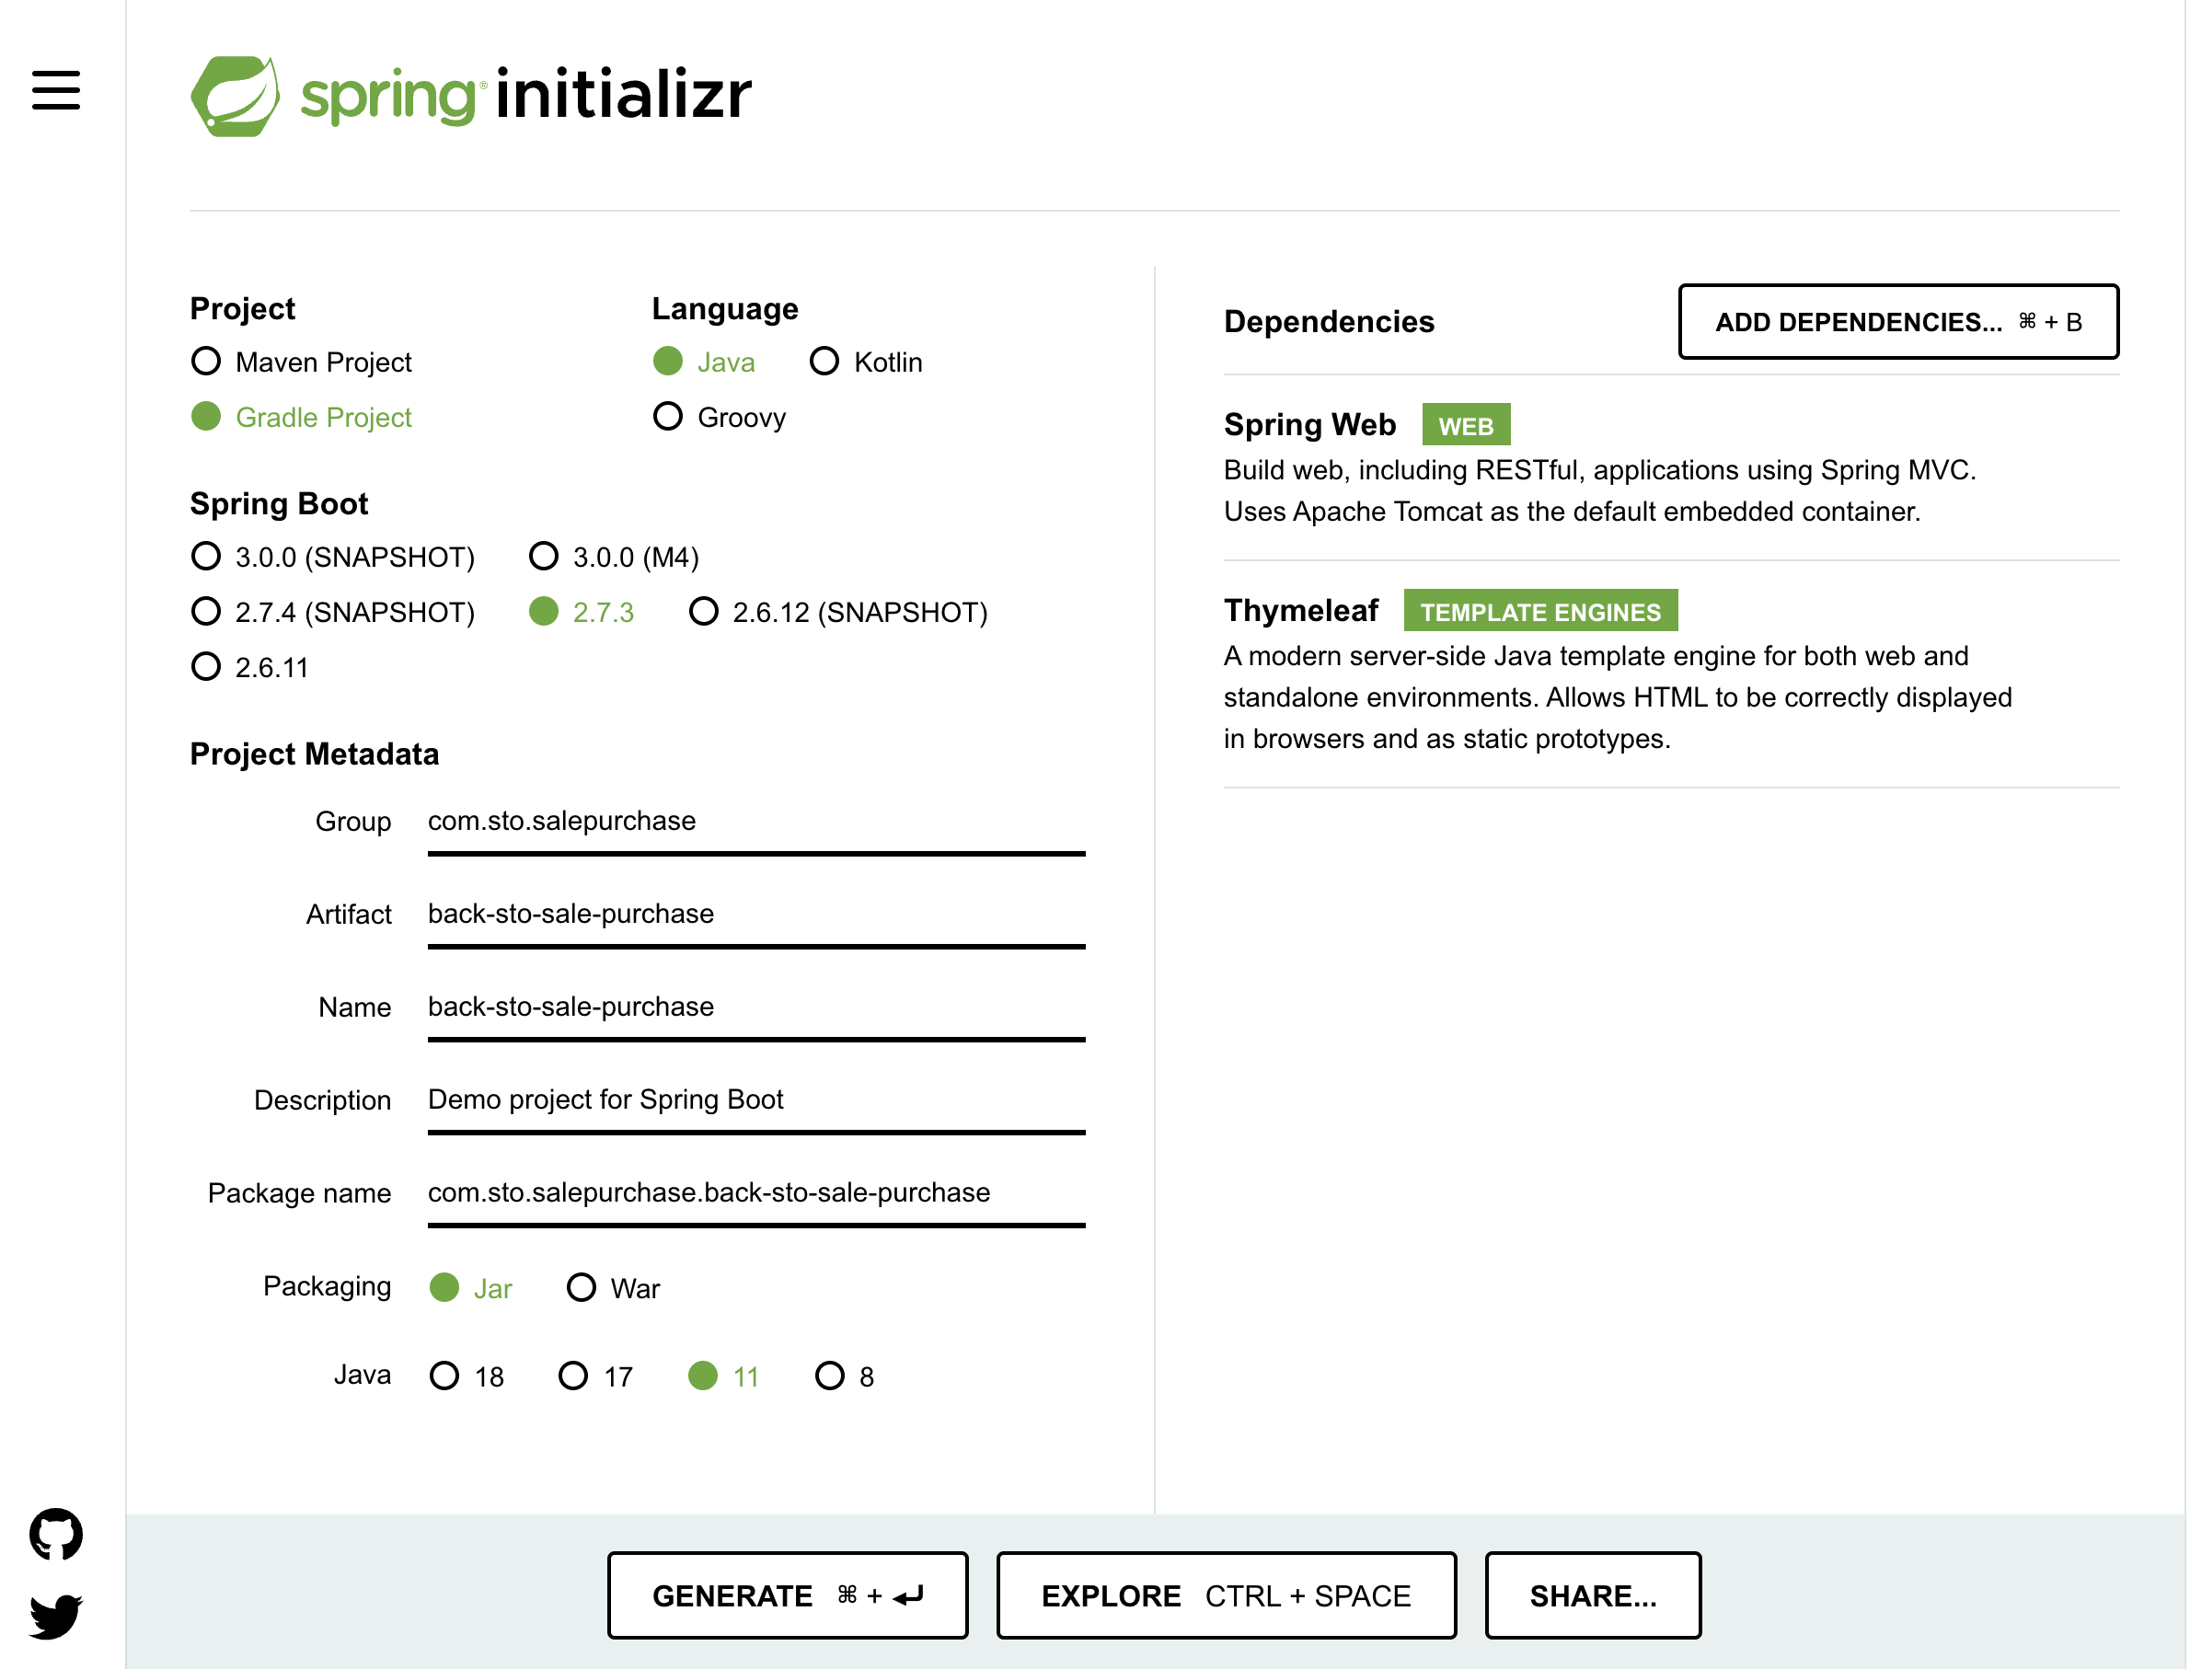This screenshot has width=2190, height=1669.
Task: Click the Explore button
Action: click(x=1225, y=1595)
